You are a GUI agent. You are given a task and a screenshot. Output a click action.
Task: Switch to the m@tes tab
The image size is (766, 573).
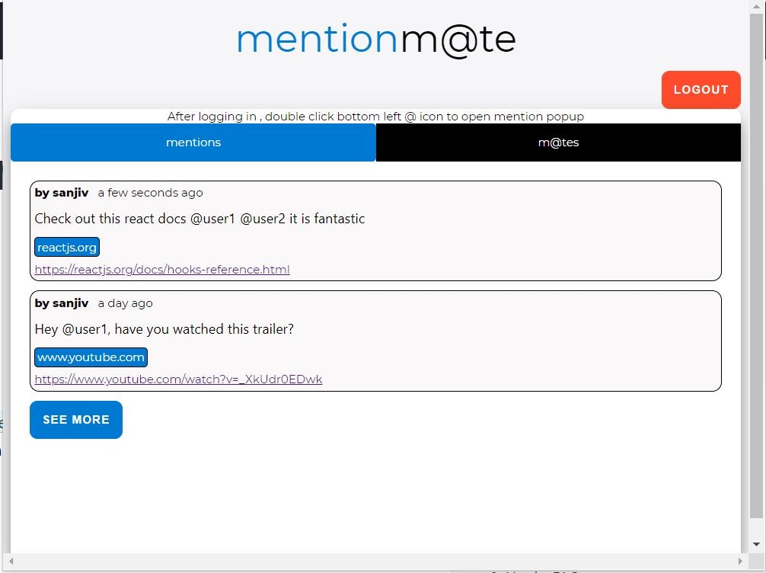(558, 142)
